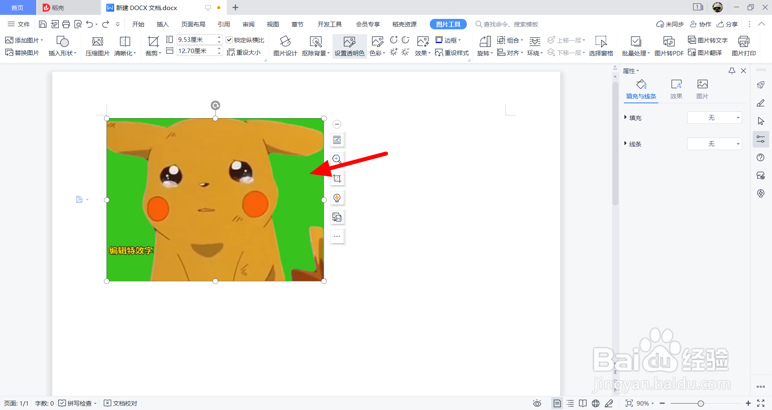Pin the properties panel

(732, 71)
